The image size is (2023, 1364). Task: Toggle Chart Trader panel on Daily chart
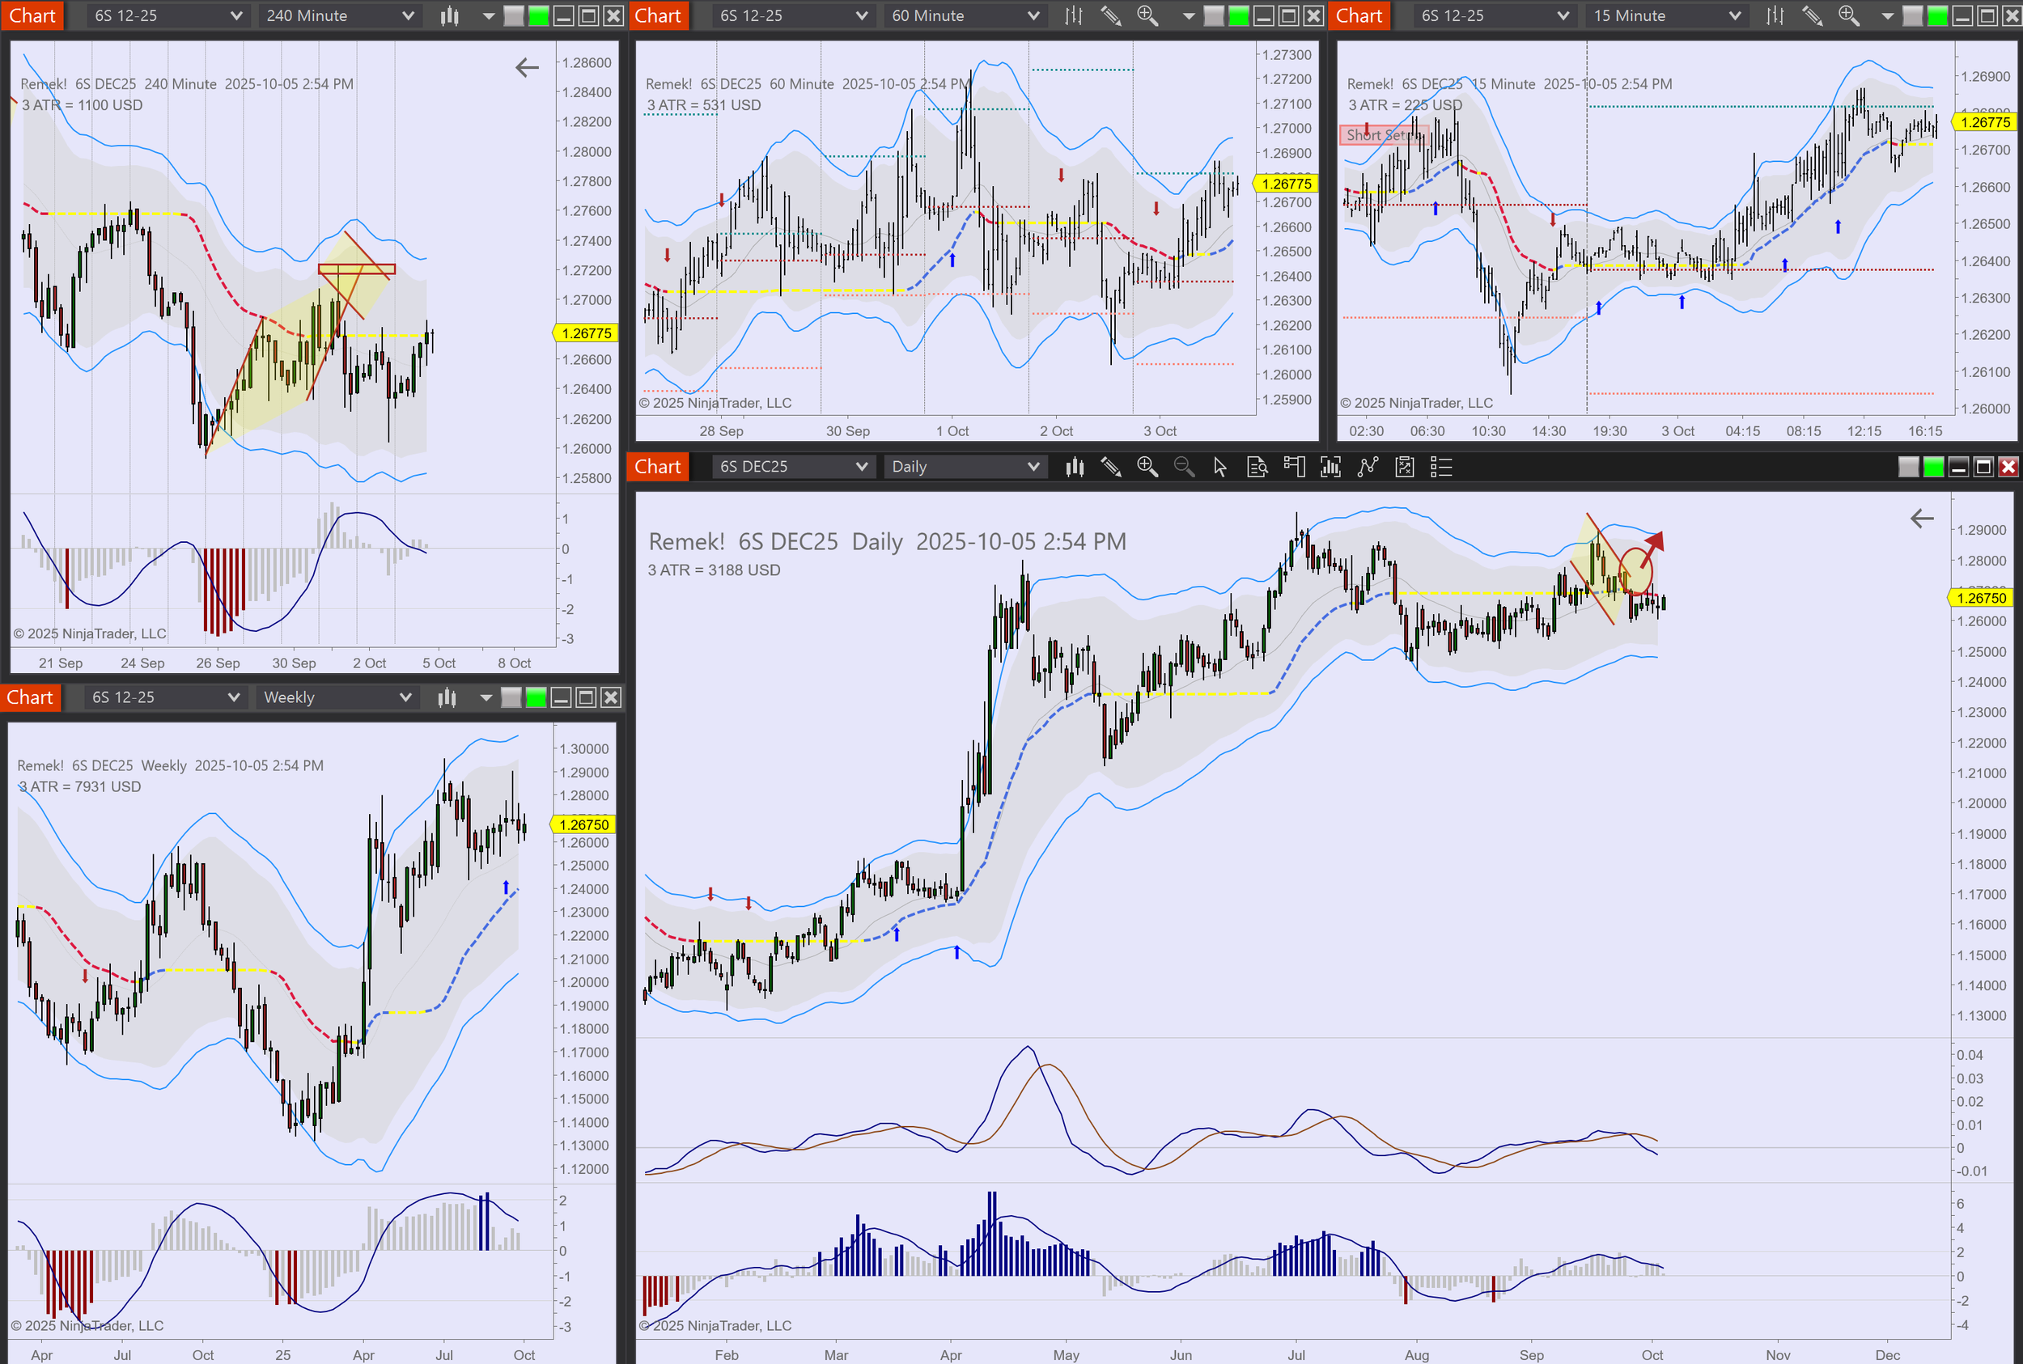(1294, 467)
